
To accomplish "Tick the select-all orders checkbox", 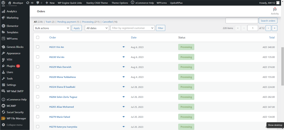I will pyautogui.click(x=38, y=37).
